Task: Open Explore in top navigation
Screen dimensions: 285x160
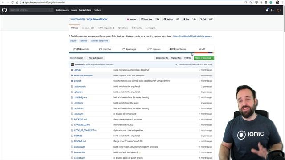Action: pyautogui.click(x=97, y=10)
